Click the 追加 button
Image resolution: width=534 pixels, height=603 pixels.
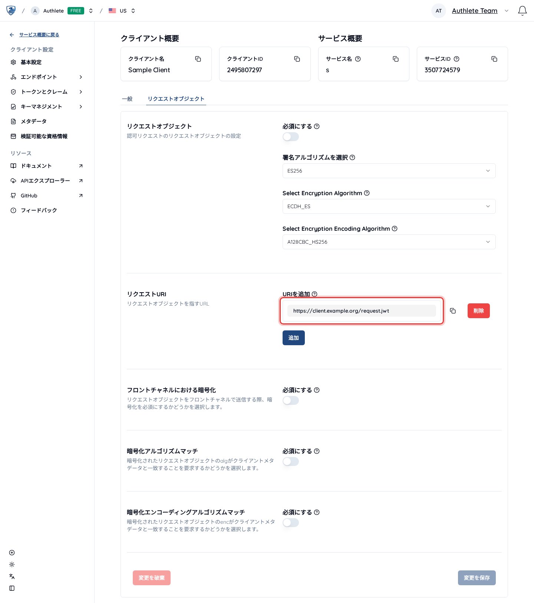click(x=294, y=338)
